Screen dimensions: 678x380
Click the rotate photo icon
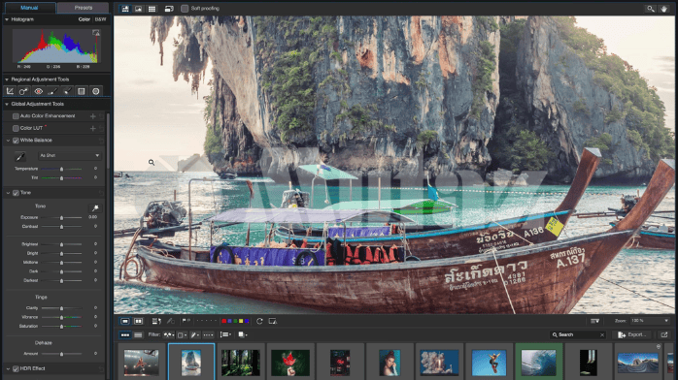259,321
